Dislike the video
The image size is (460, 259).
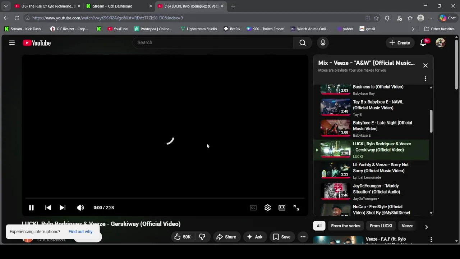[202, 237]
